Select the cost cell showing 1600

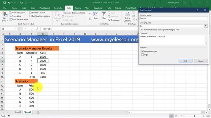(x=43, y=69)
